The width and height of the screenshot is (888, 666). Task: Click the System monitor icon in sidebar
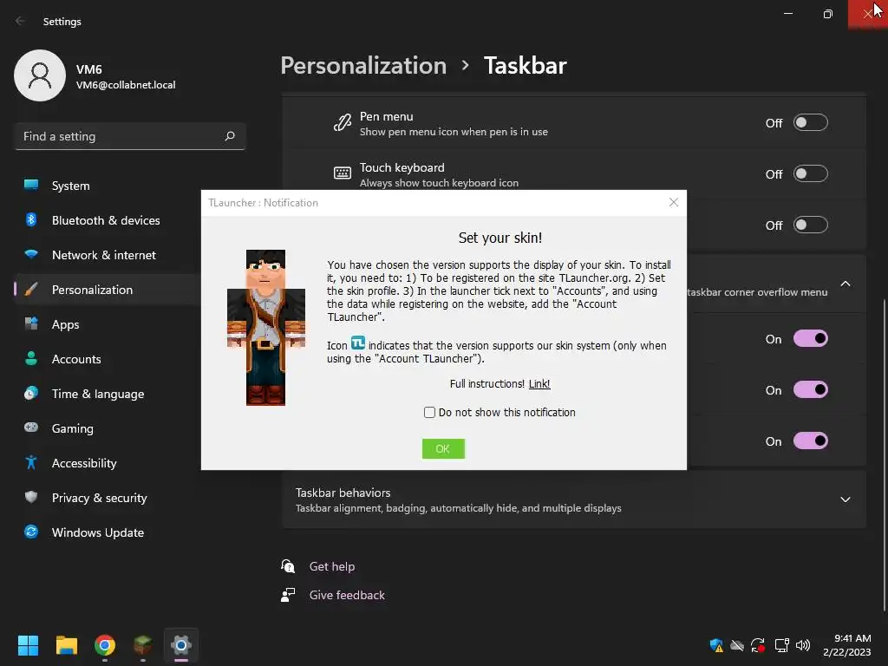coord(31,185)
